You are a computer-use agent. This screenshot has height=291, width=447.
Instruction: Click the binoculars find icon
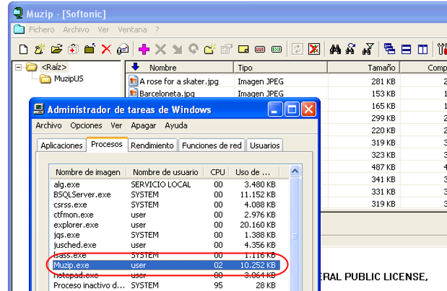(335, 49)
